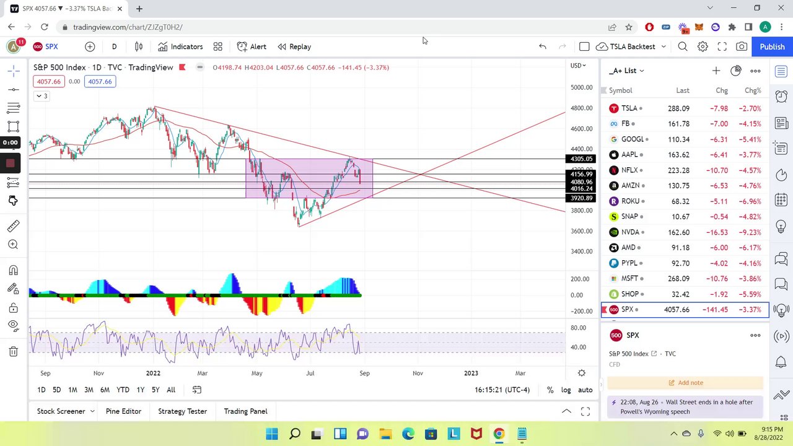Image resolution: width=793 pixels, height=446 pixels.
Task: Click the trash remove drawings icon
Action: pos(13,351)
